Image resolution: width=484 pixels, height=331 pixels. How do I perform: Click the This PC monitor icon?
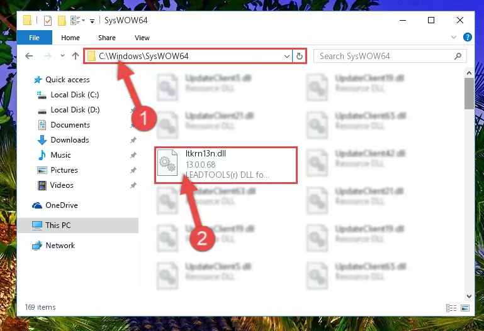[37, 225]
